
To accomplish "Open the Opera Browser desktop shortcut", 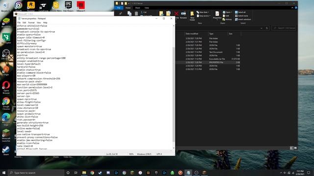I will (x=6, y=88).
